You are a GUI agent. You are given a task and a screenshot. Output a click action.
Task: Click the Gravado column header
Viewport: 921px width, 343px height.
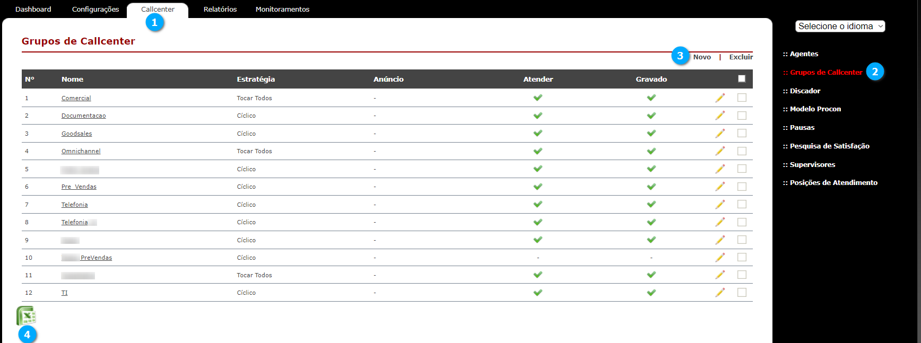651,79
